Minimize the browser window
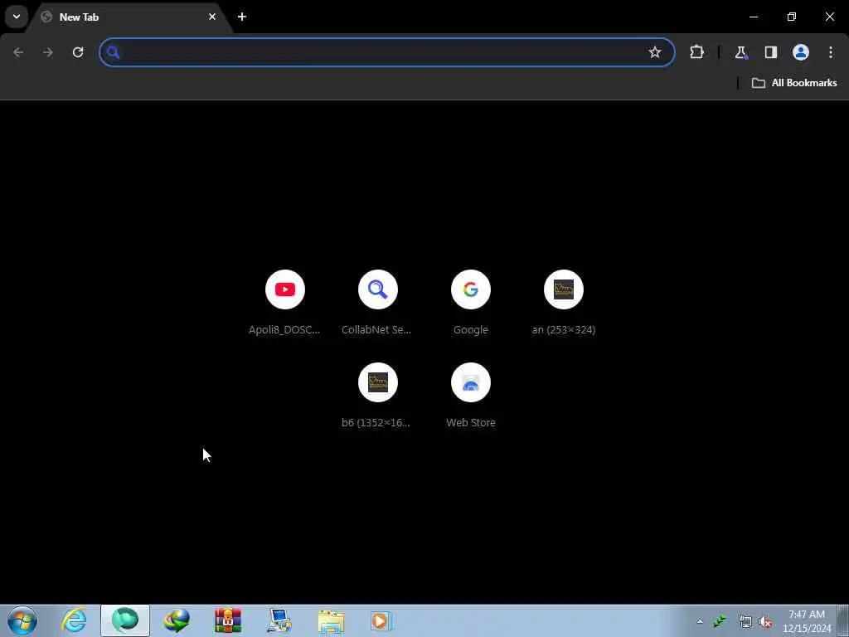The width and height of the screenshot is (849, 637). (x=753, y=17)
